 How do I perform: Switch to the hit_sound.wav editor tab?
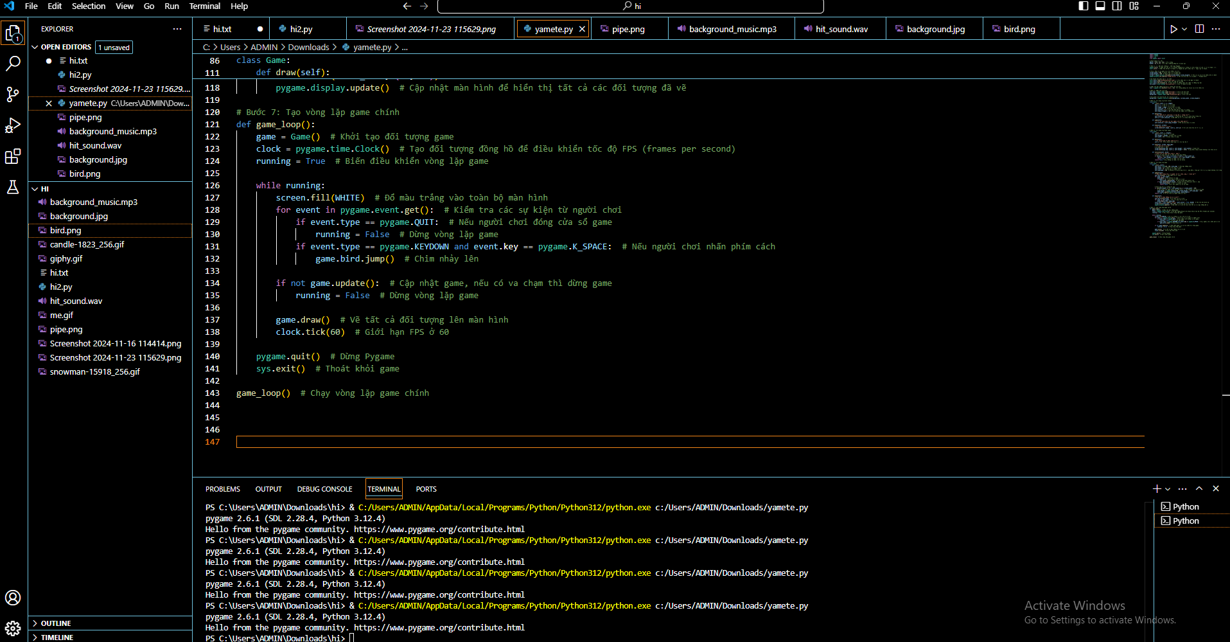tap(841, 29)
